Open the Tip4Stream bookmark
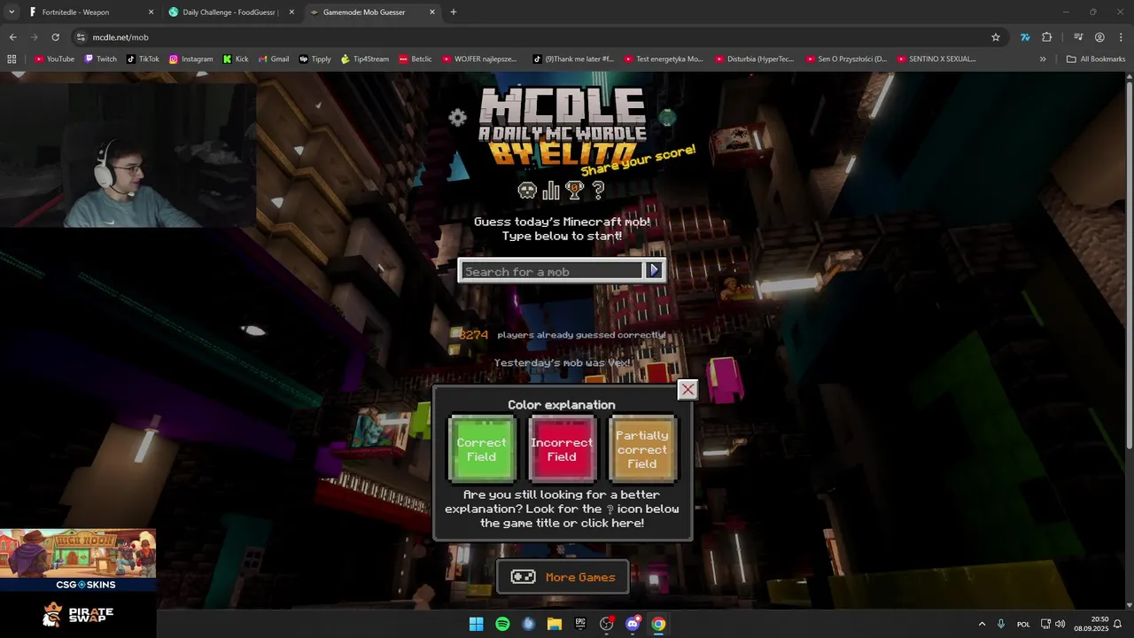Screen dimensions: 1134x638 click(365, 59)
